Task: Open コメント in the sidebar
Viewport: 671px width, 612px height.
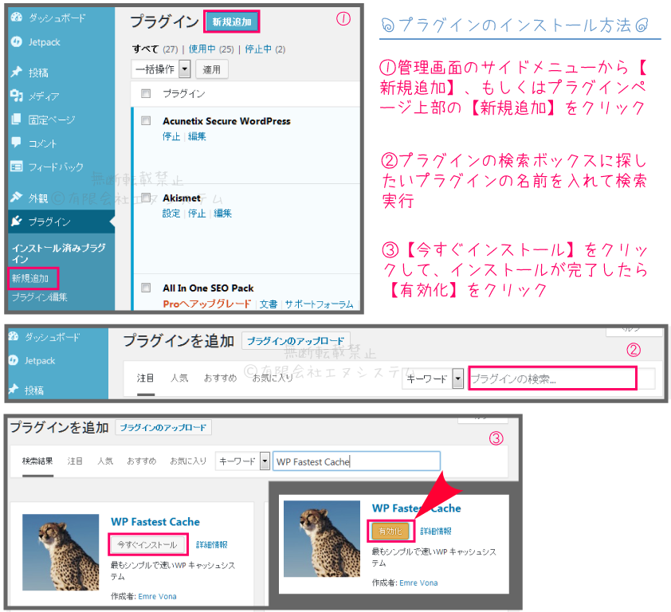Action: pos(42,143)
